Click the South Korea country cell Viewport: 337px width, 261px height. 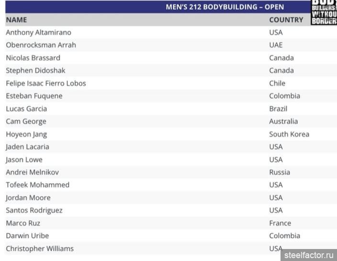pyautogui.click(x=289, y=134)
